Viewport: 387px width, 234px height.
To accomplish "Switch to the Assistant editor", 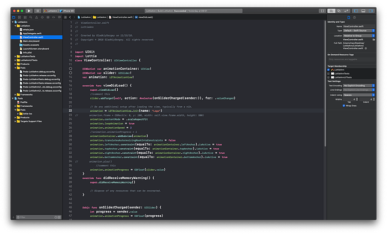I will [339, 11].
